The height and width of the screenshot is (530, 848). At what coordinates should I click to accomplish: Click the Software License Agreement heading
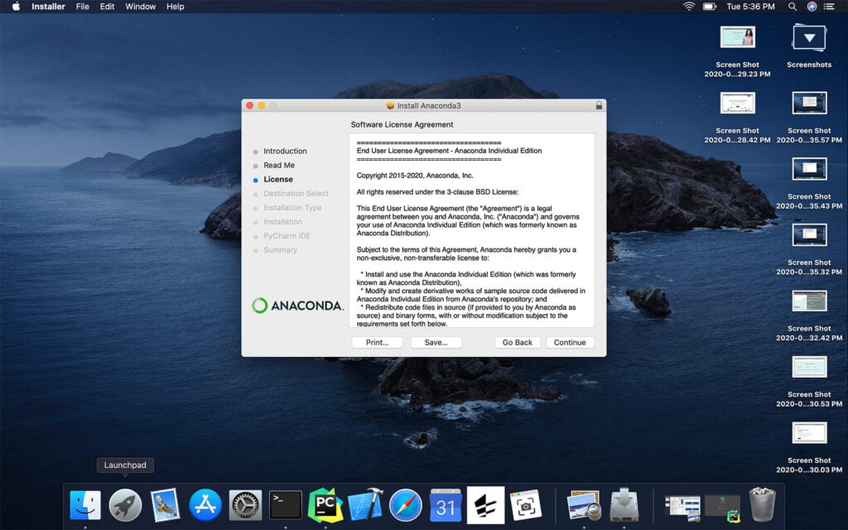click(x=402, y=124)
